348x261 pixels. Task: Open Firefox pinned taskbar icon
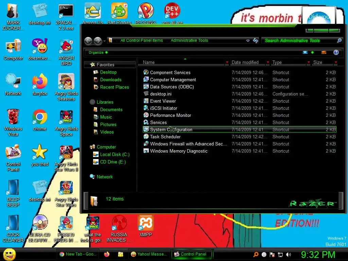(106, 254)
